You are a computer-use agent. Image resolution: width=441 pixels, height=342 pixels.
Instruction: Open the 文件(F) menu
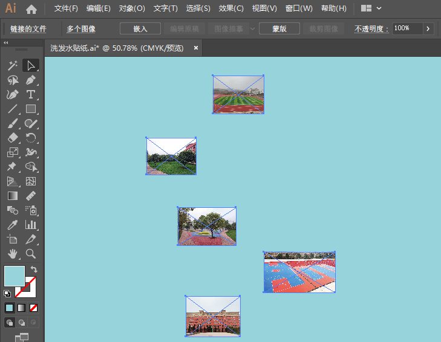(x=66, y=8)
